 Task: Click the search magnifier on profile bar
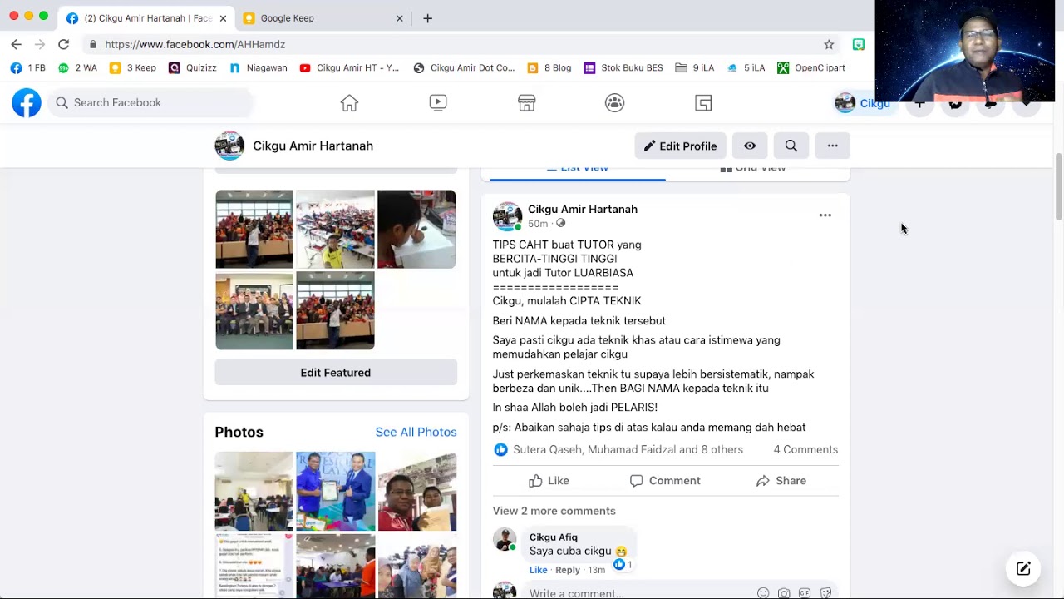point(791,146)
